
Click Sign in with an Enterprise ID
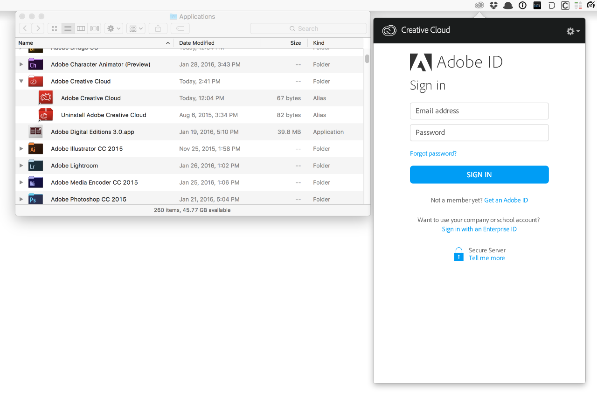479,229
